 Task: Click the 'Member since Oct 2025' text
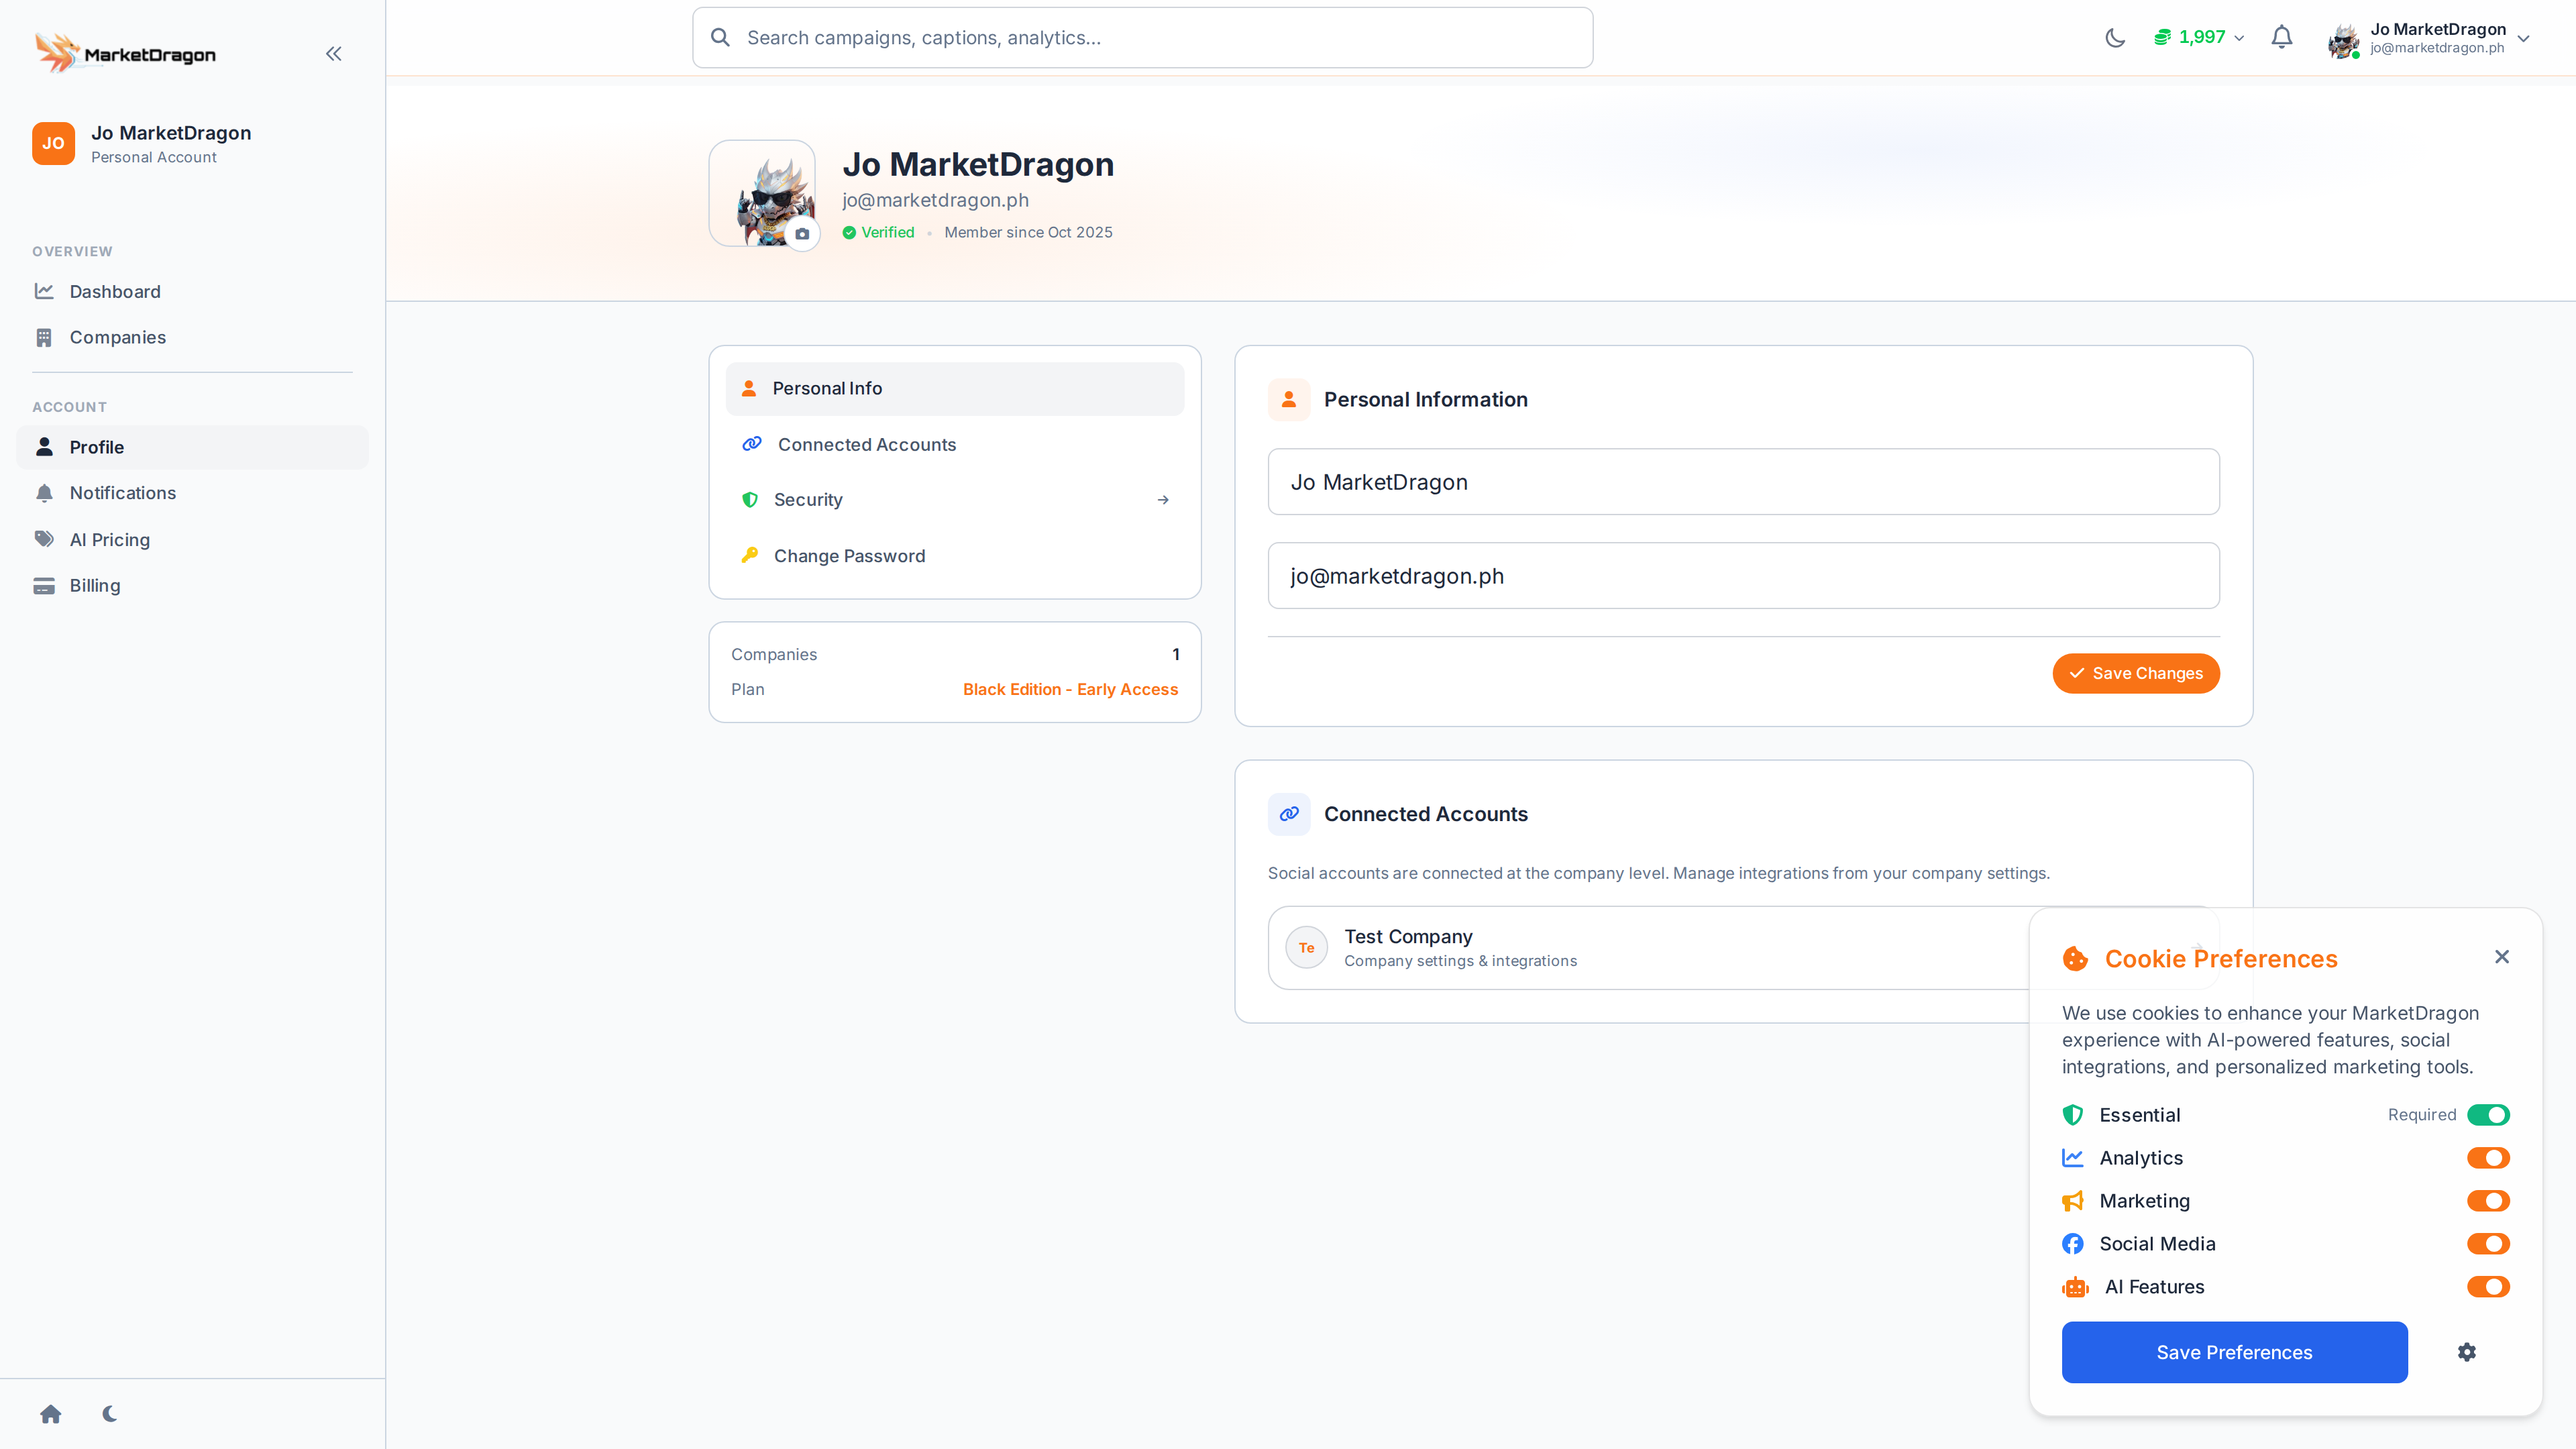[x=1028, y=233]
